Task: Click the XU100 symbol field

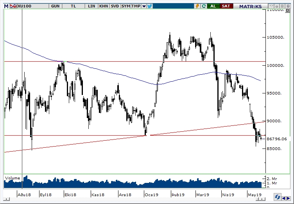Action: point(33,6)
